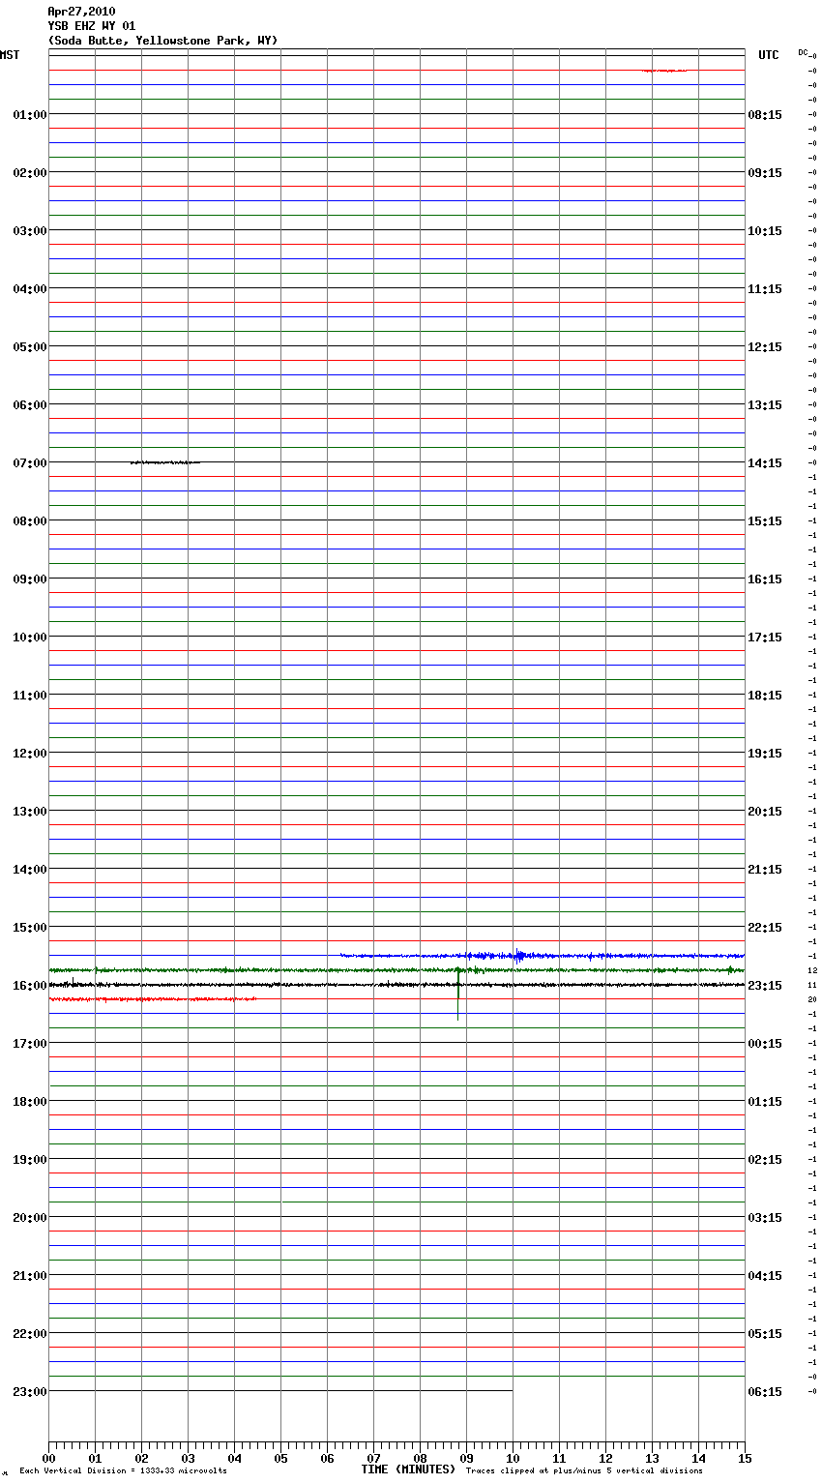Viewport: 822px width, 1484px height.
Task: Choose the 23:15 UTC time label
Action: click(765, 986)
